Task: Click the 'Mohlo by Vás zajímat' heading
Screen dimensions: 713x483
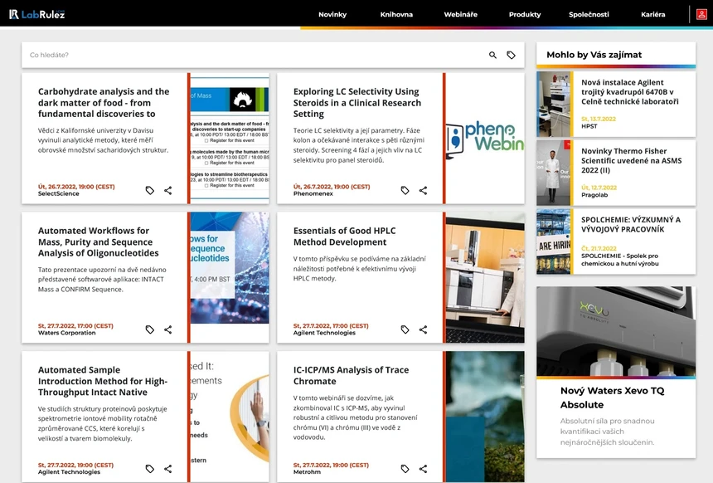Action: [594, 55]
